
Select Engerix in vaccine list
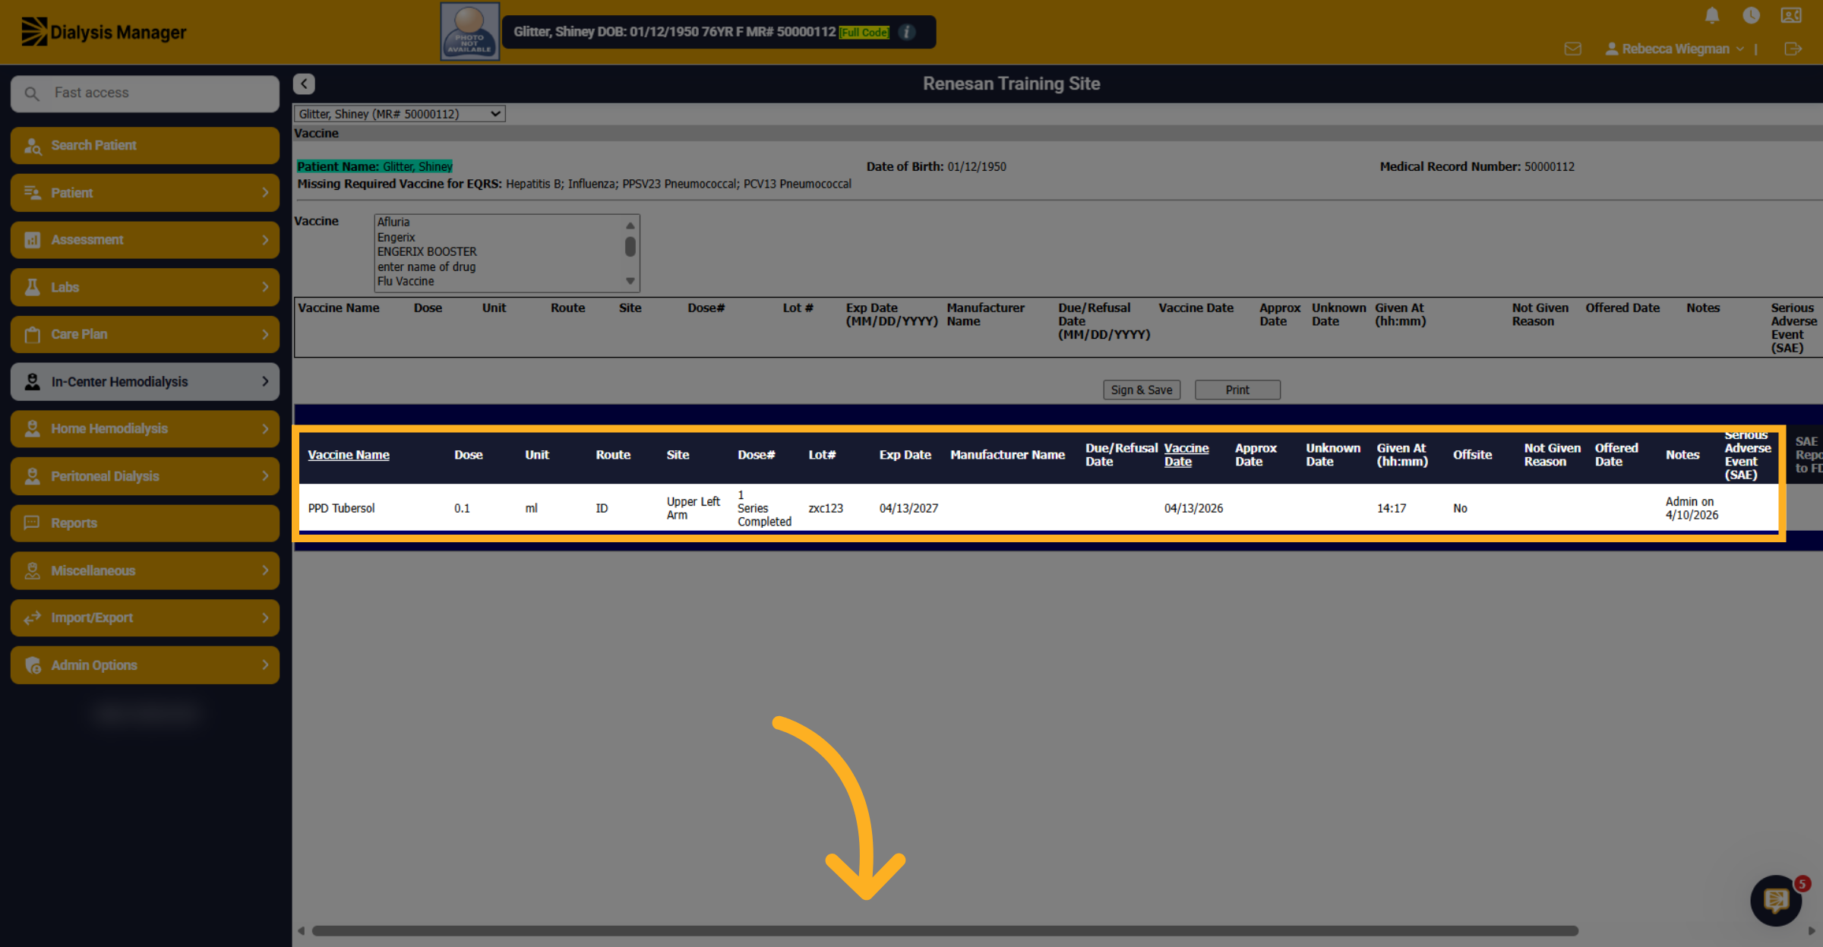396,237
